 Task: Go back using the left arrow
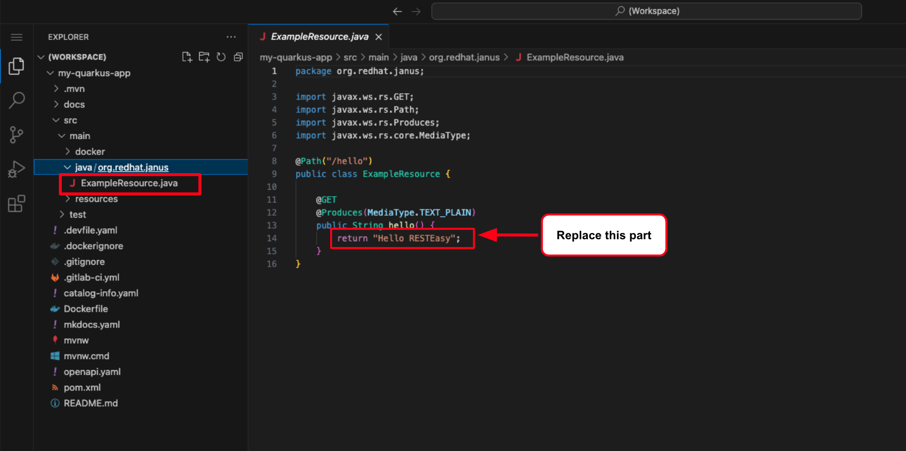tap(397, 11)
